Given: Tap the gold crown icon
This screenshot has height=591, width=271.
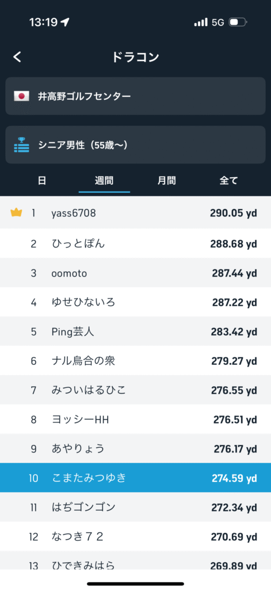Looking at the screenshot, I should point(16,213).
